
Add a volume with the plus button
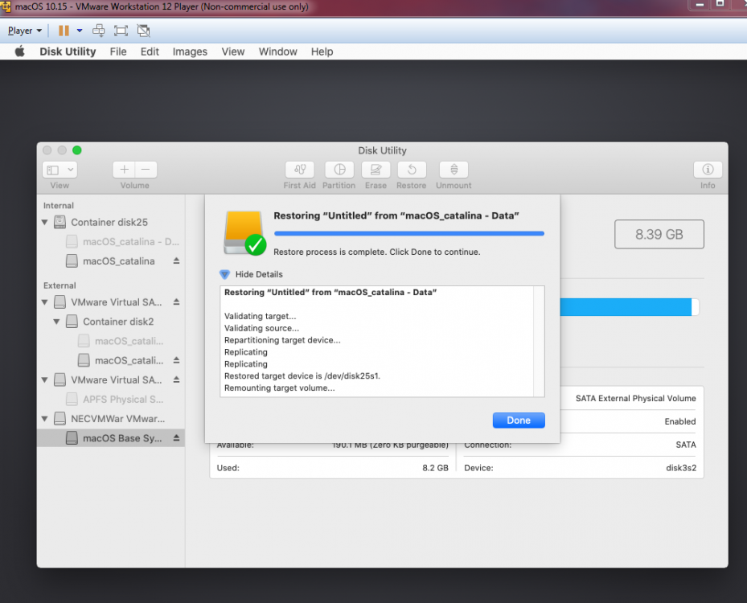124,170
